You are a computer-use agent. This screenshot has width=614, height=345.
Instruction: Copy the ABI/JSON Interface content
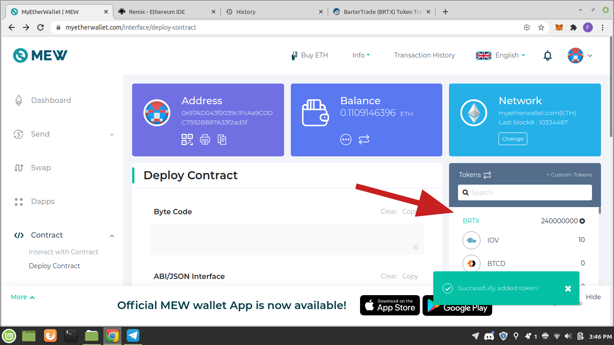pyautogui.click(x=410, y=276)
